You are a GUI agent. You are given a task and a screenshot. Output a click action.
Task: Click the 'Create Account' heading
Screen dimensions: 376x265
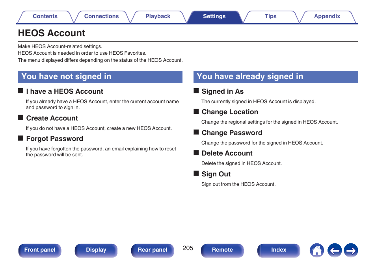coord(52,118)
